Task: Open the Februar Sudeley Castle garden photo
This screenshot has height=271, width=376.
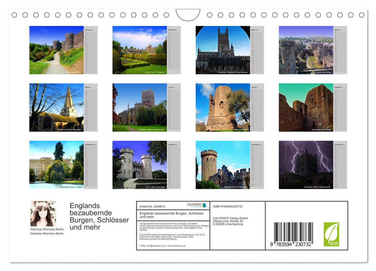Action: pyautogui.click(x=139, y=50)
